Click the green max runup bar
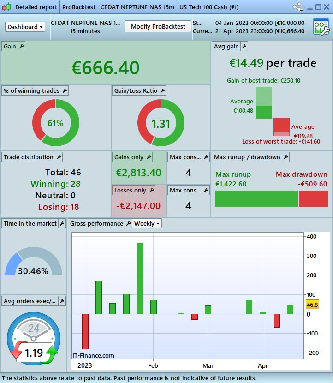Image resolution: width=333 pixels, height=383 pixels. [x=256, y=198]
